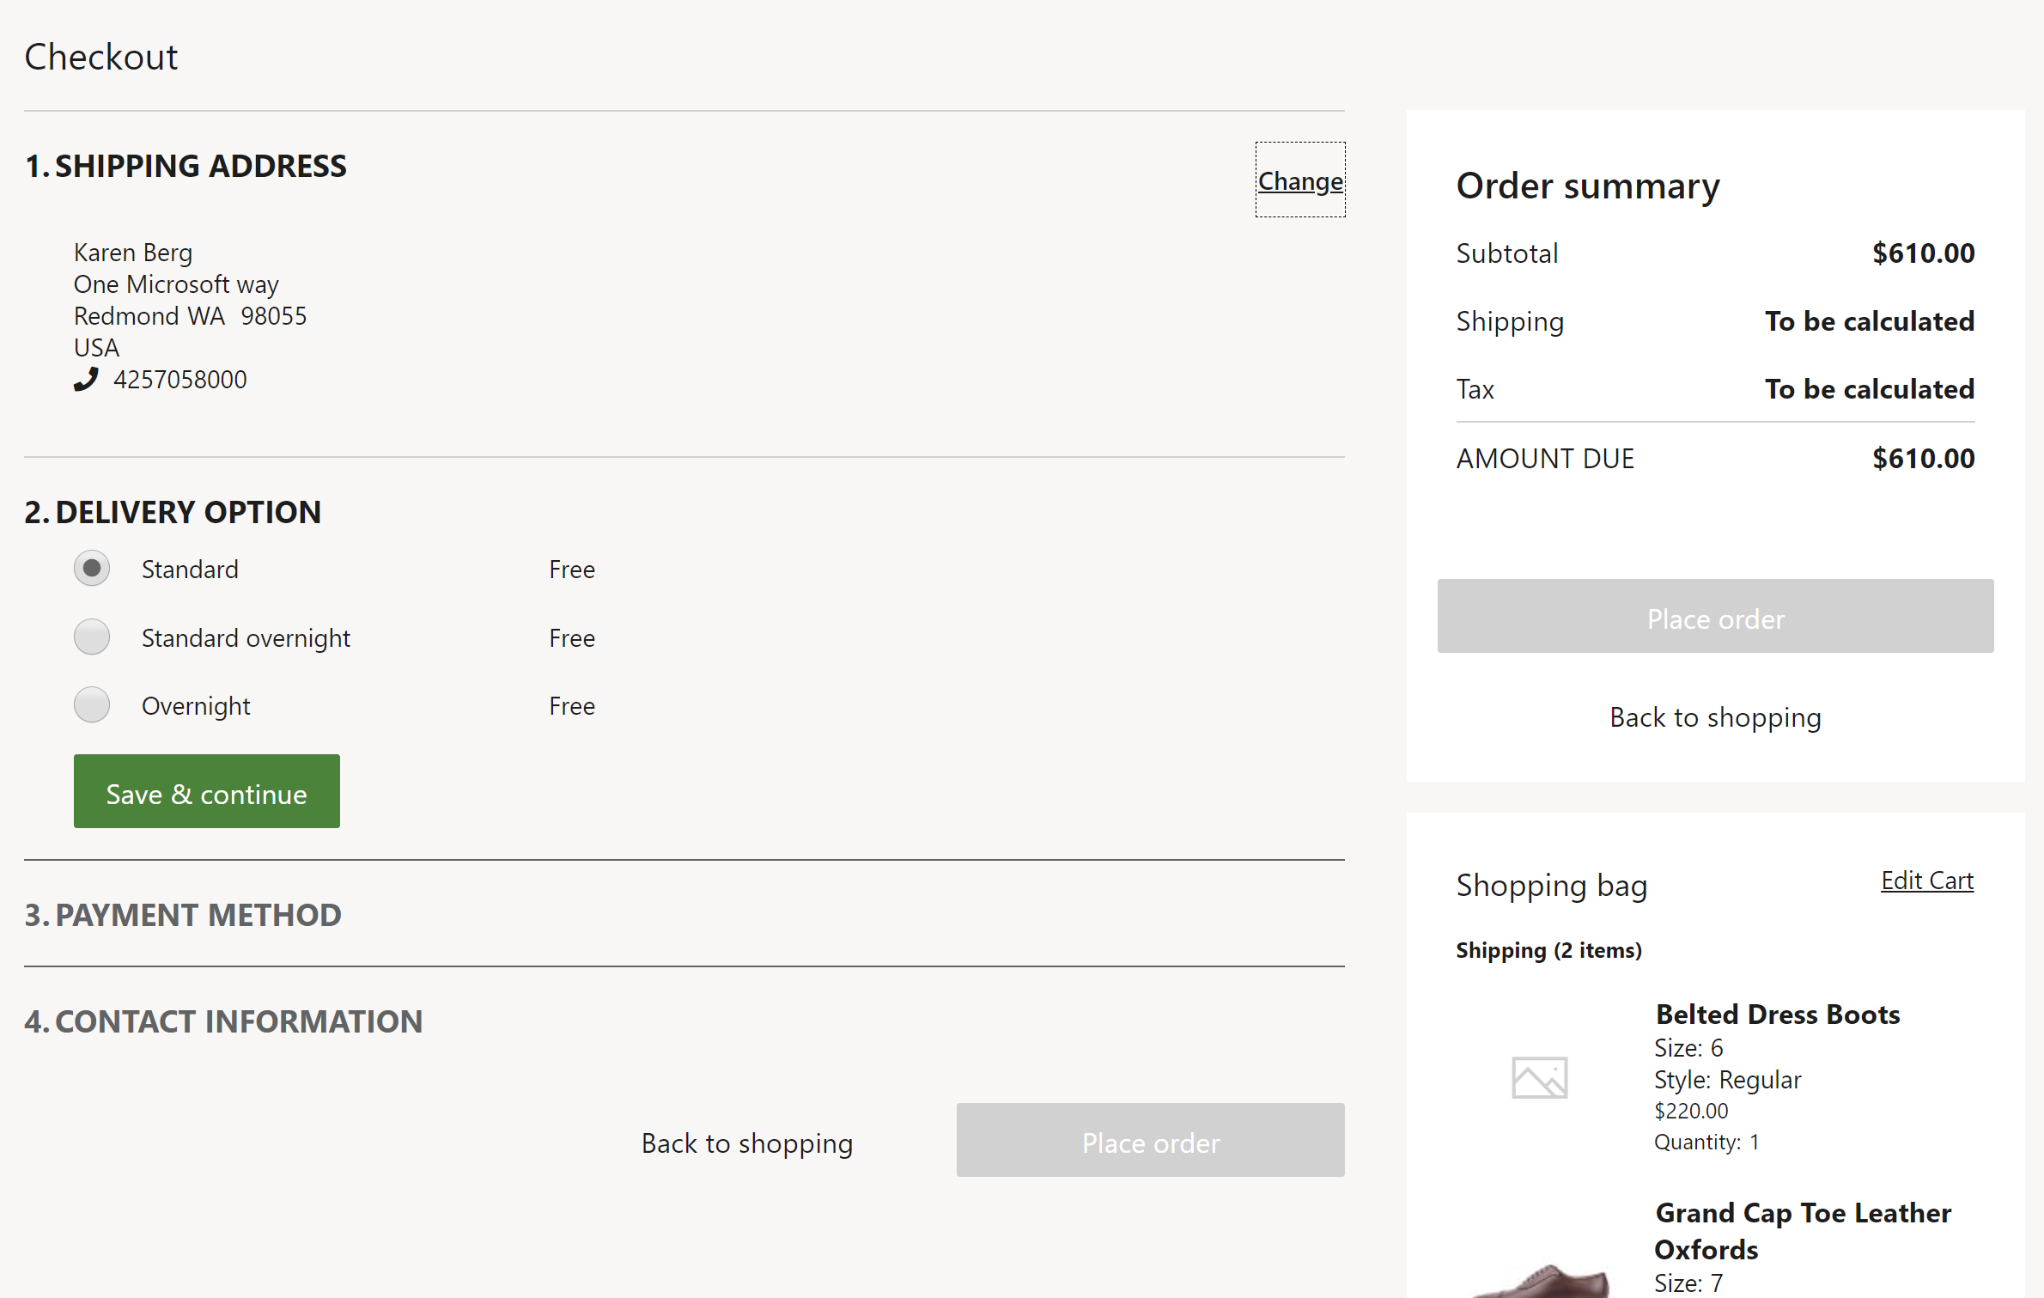Click the Back to shopping link
This screenshot has width=2044, height=1298.
point(1715,716)
